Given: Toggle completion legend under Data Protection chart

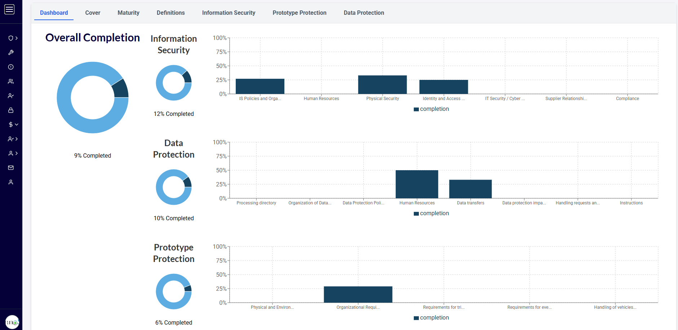Looking at the screenshot, I should (431, 213).
